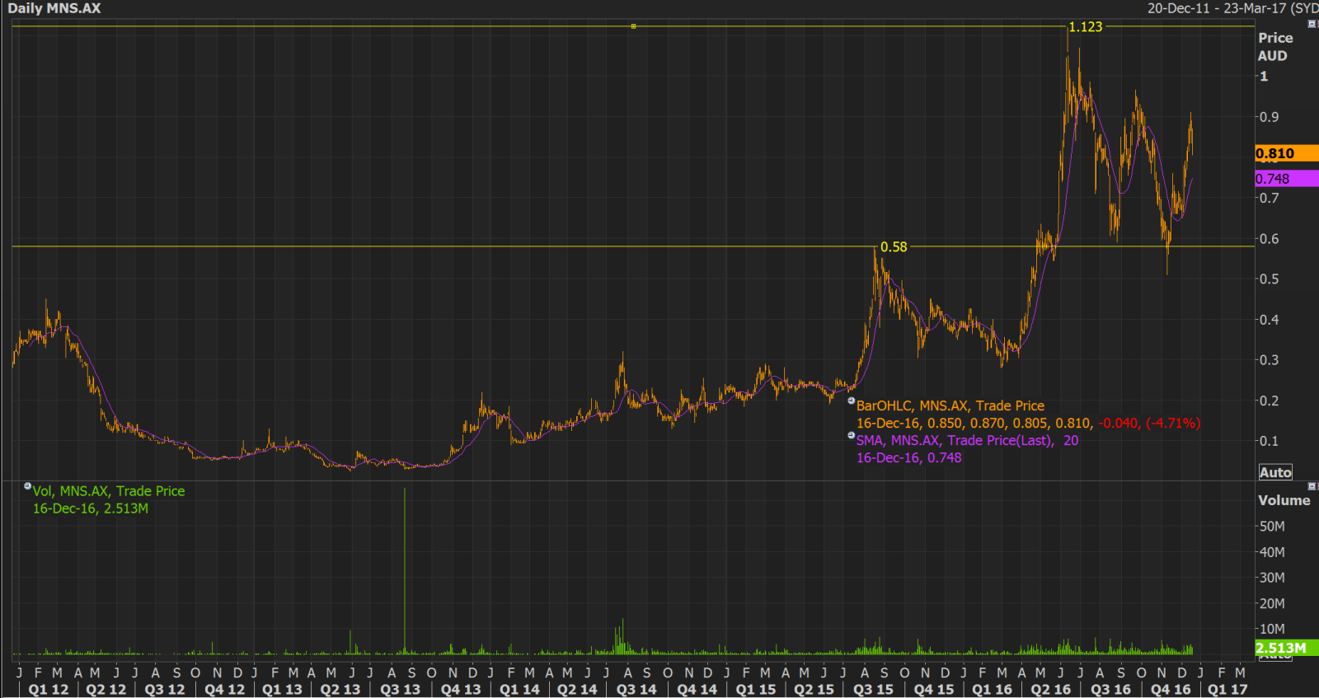
Task: Click the Price AUD axis title
Action: coord(1274,47)
